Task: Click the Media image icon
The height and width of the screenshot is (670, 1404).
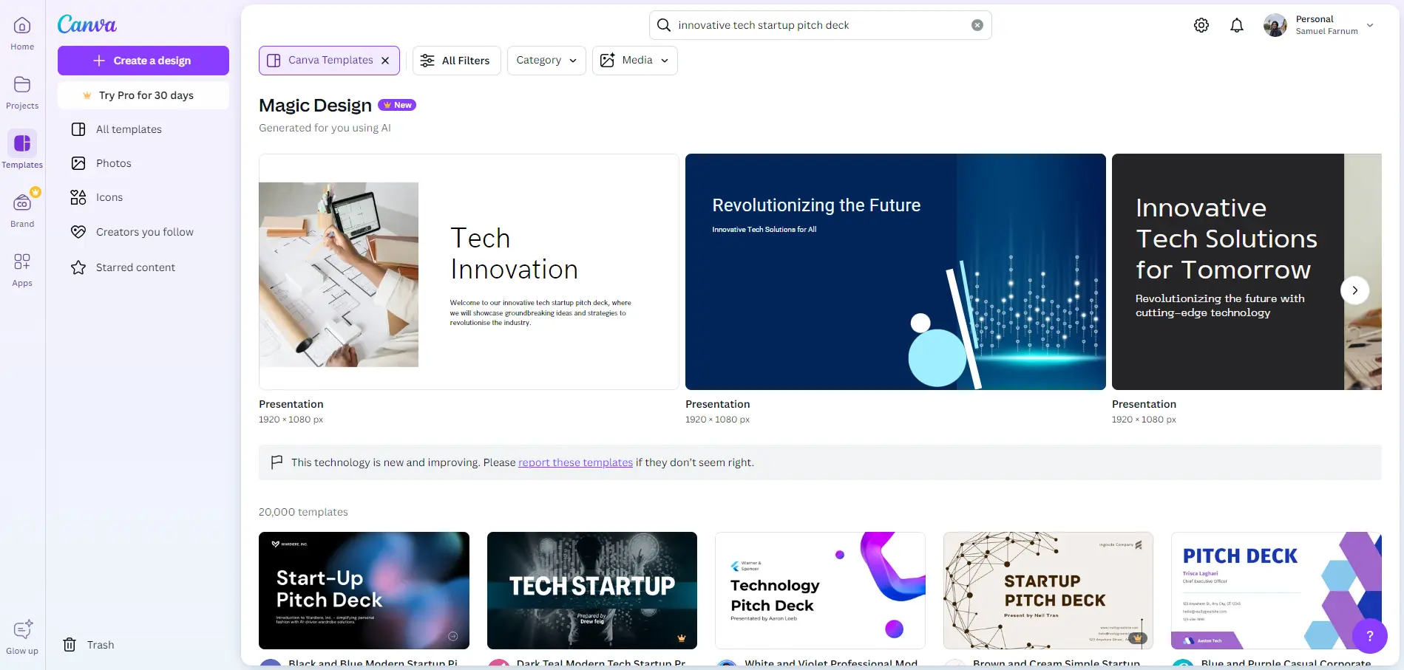Action: point(607,61)
